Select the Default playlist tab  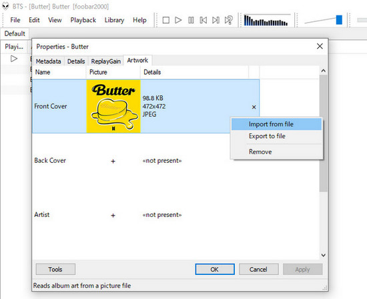pyautogui.click(x=15, y=33)
